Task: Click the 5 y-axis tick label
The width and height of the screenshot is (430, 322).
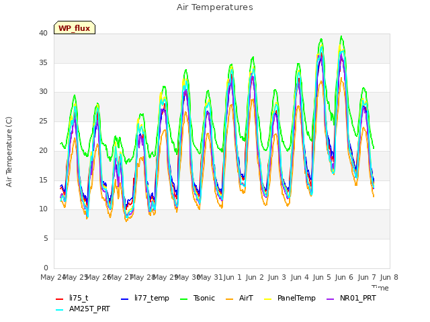Action: 46,239
